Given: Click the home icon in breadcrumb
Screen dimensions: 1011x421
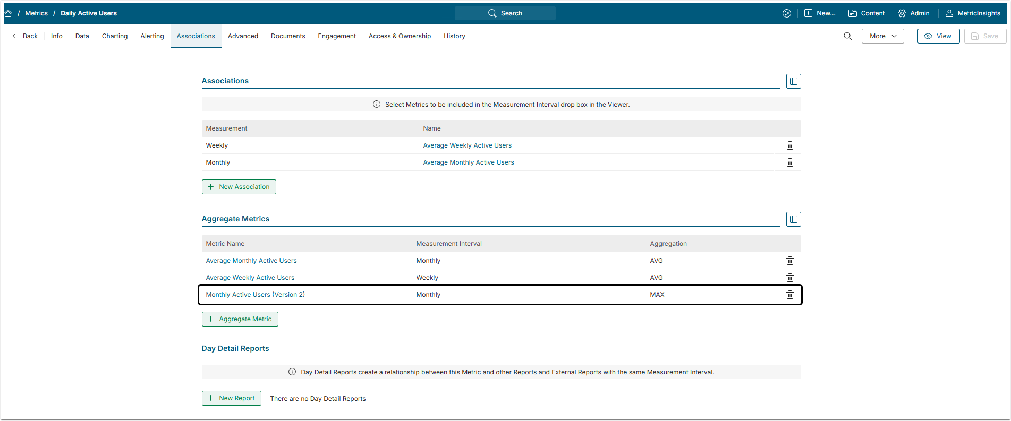Looking at the screenshot, I should pos(8,13).
